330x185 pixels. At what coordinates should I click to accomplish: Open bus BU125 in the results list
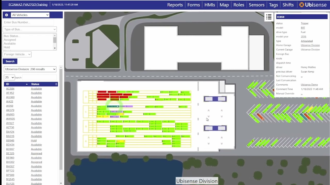click(10, 184)
